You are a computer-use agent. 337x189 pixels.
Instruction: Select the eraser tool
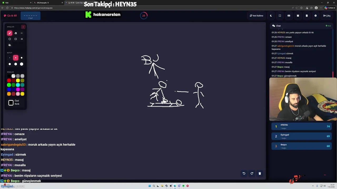[16, 33]
